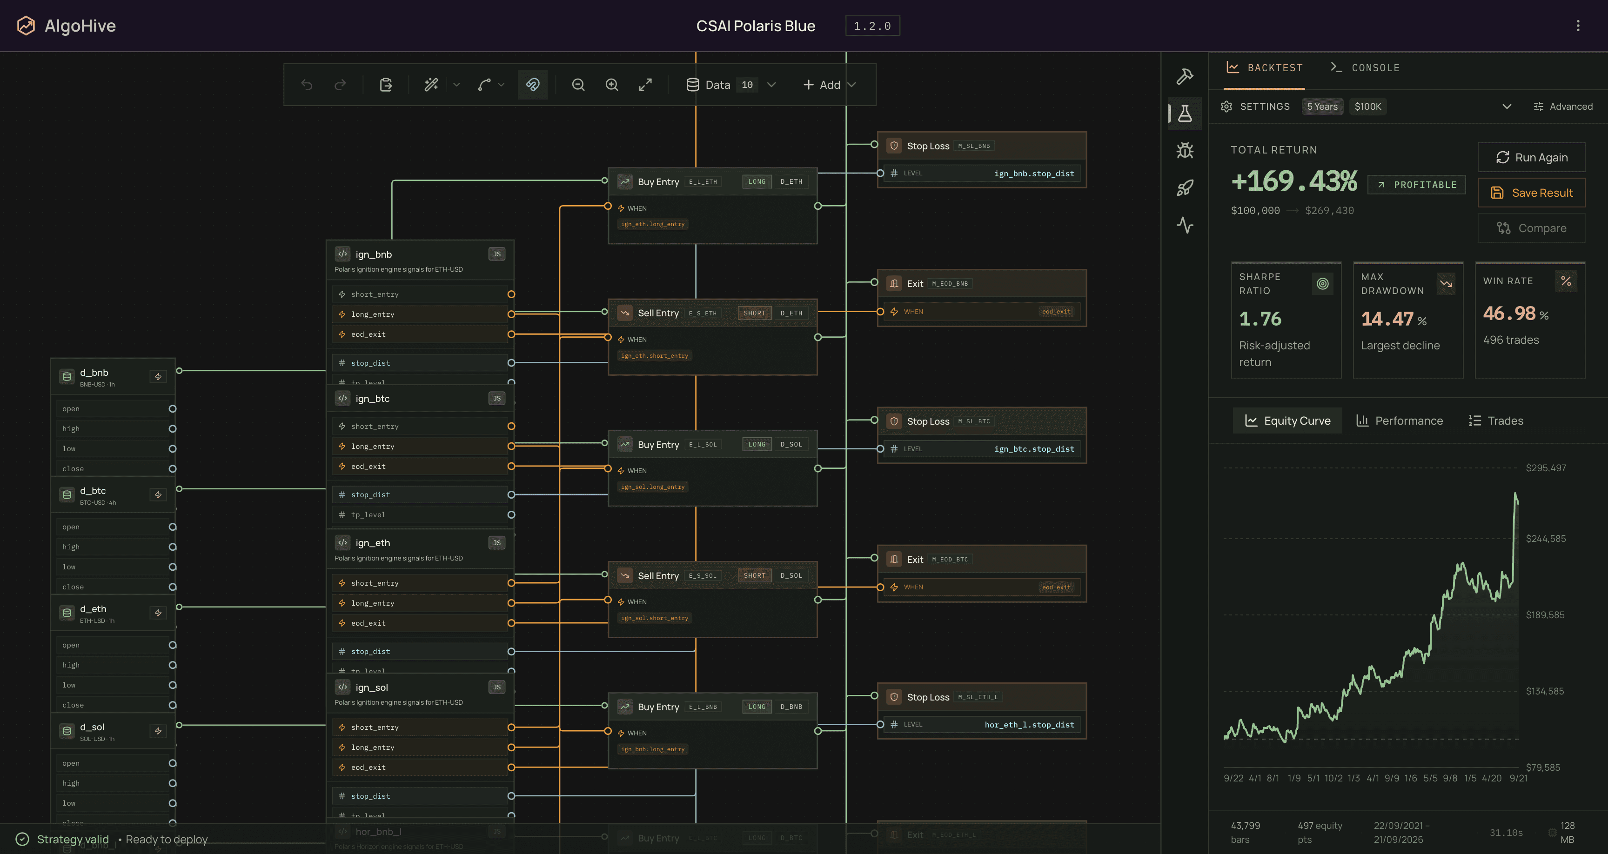1608x854 pixels.
Task: Open Advanced backtest settings
Action: point(1563,107)
